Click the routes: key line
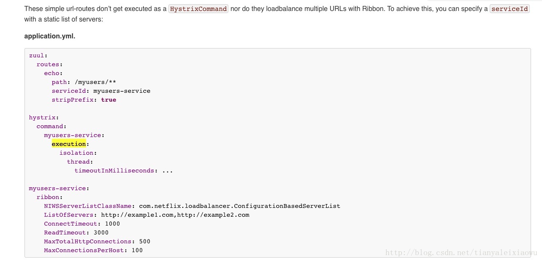Viewport: 542px width, 261px height. click(x=50, y=64)
